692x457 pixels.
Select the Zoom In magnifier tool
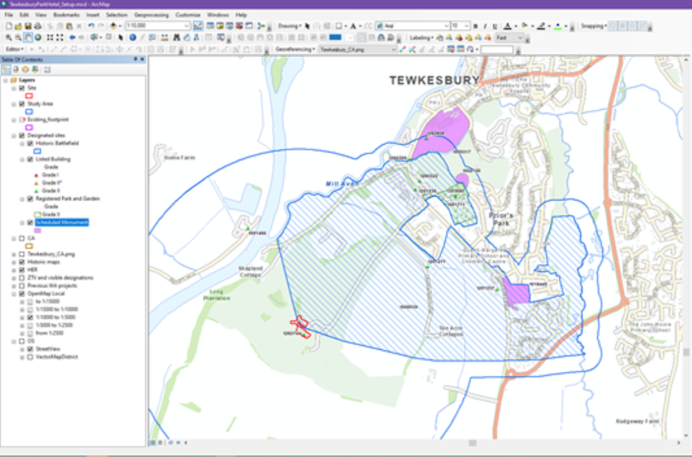[x=7, y=37]
